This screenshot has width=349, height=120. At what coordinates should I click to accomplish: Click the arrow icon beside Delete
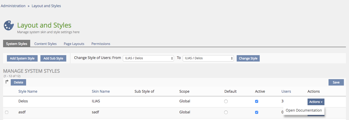(7, 82)
